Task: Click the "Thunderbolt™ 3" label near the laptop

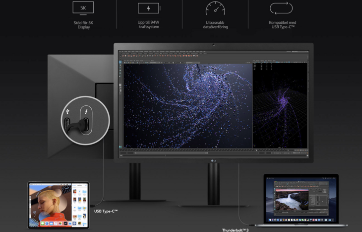Action: click(236, 230)
